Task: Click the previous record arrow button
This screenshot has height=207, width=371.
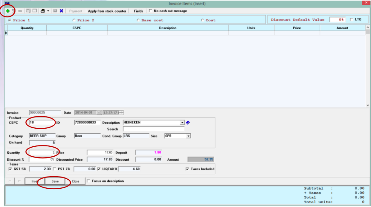Action: [10, 181]
